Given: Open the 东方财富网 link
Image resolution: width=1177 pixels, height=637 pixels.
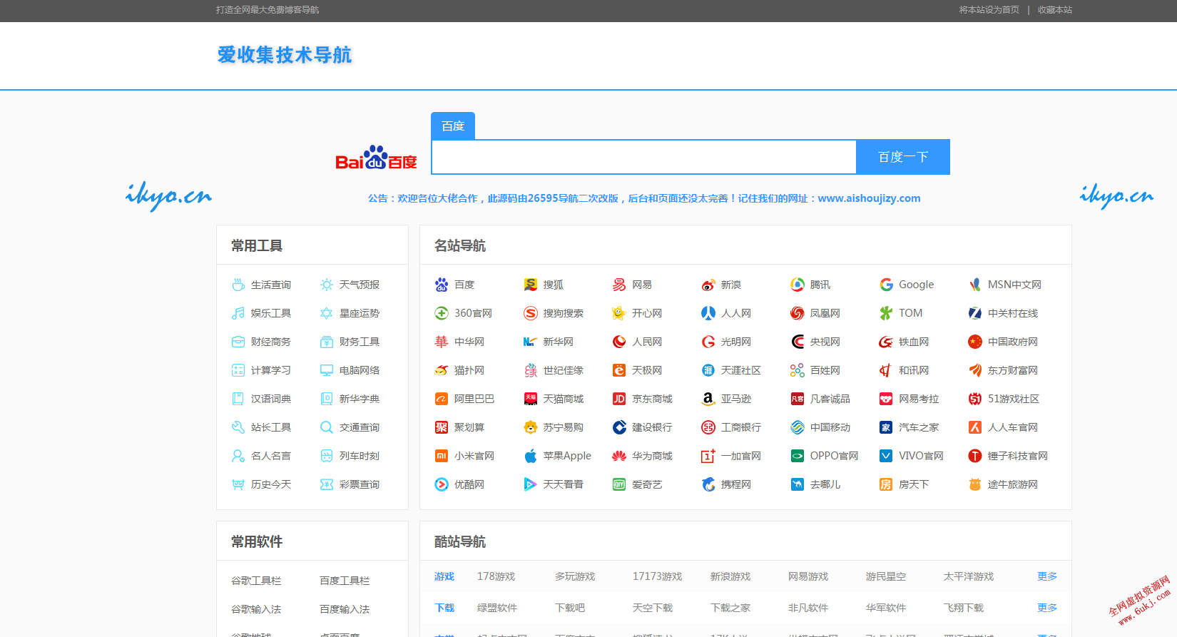Looking at the screenshot, I should [1013, 370].
